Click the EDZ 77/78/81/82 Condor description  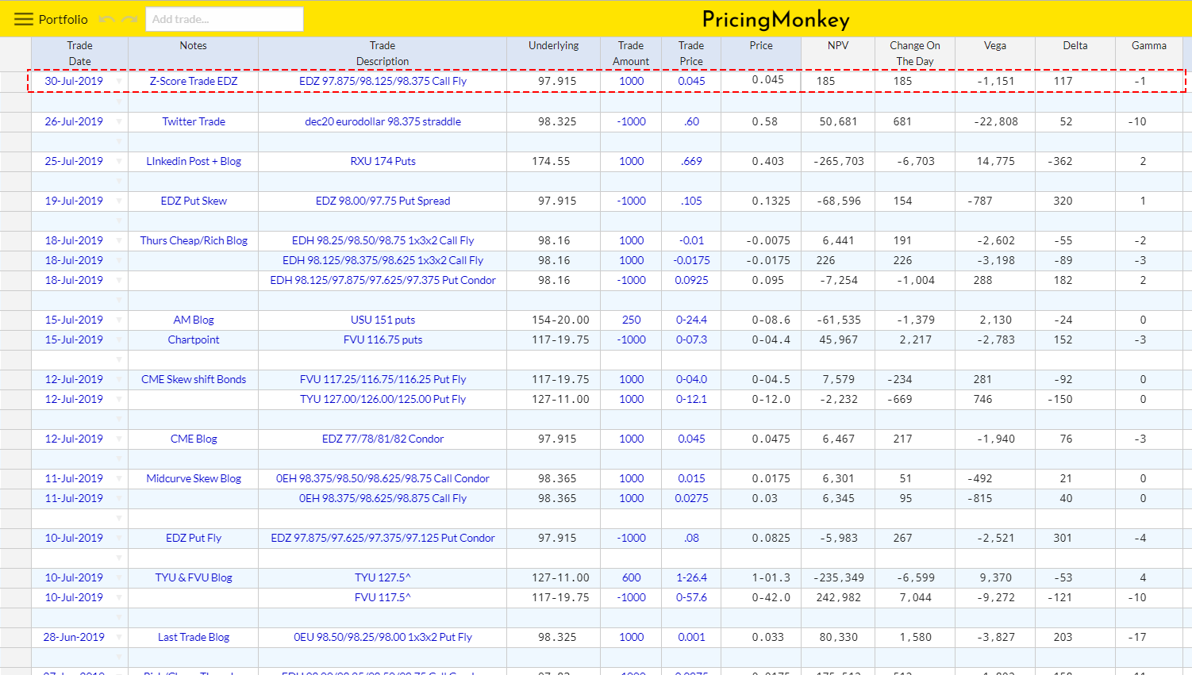pyautogui.click(x=383, y=439)
